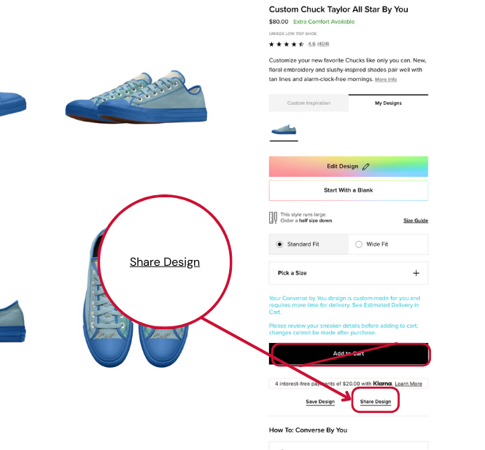
Task: Open the More Info link
Action: [x=386, y=79]
